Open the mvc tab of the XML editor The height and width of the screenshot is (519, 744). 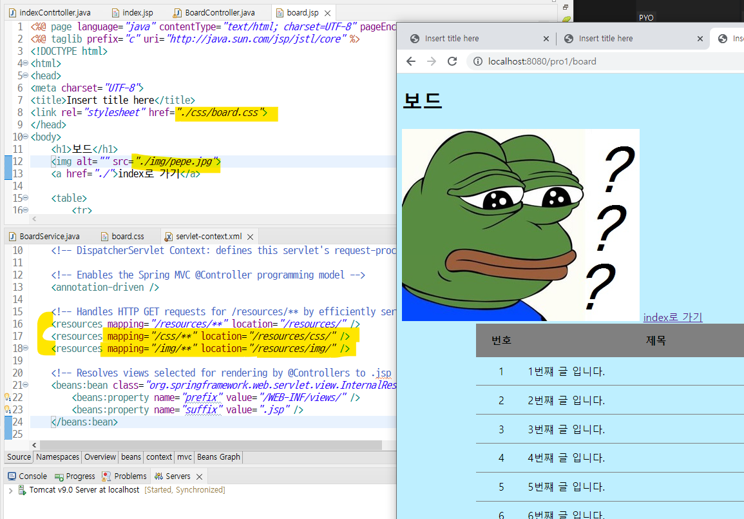(184, 457)
